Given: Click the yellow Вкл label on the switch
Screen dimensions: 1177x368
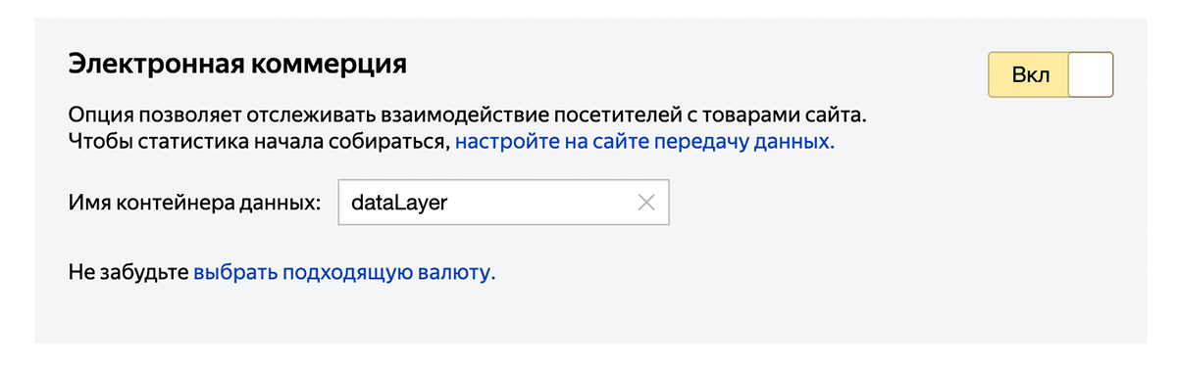Looking at the screenshot, I should (x=1030, y=75).
